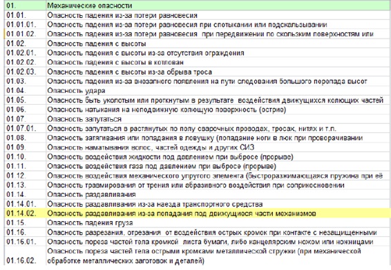
Task: Click code cell 01.01.
Action: [x=25, y=15]
